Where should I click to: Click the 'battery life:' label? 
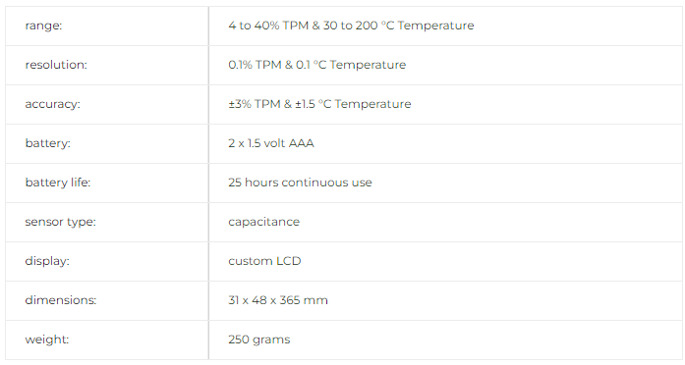coord(58,182)
